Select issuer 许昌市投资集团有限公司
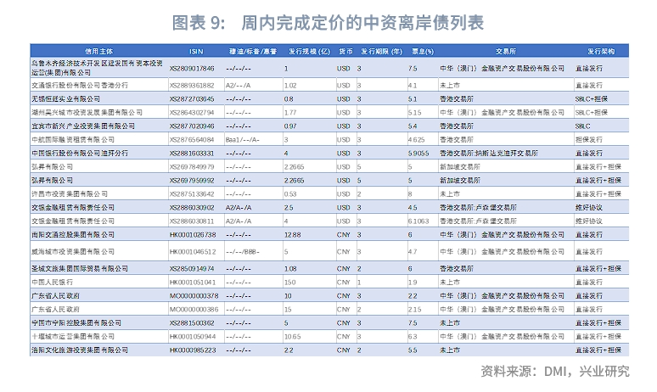Screen dimensions: 657x392 click(x=70, y=194)
